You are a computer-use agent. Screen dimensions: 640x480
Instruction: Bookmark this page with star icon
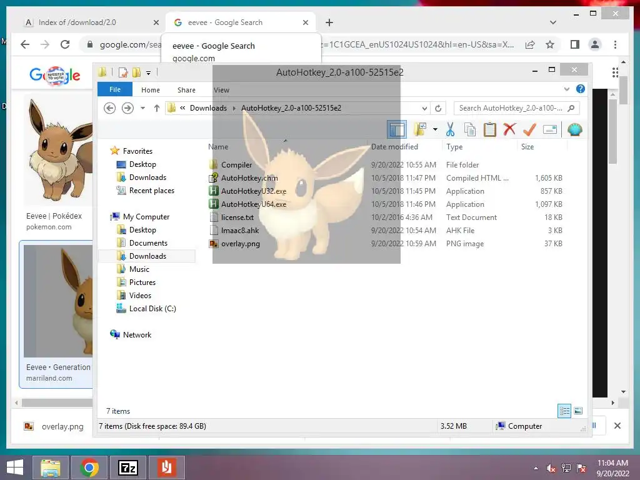point(550,44)
